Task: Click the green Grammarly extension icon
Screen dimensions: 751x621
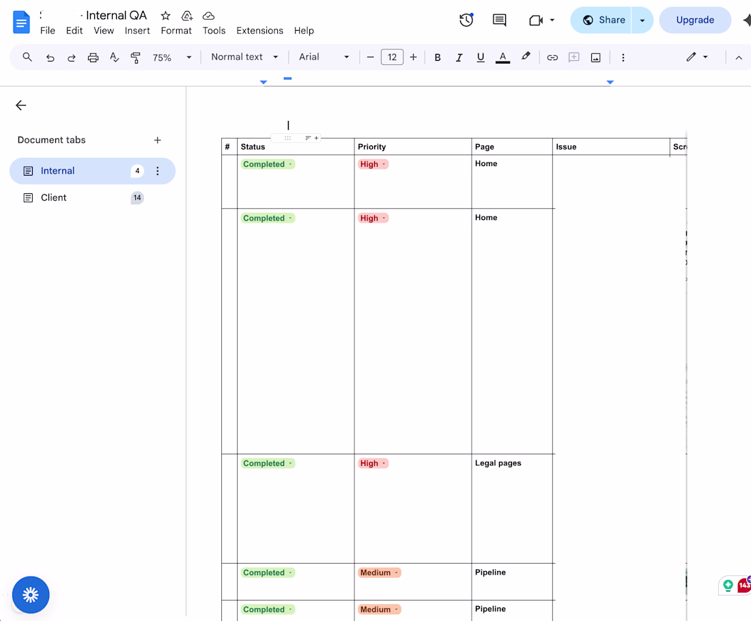Action: (x=728, y=585)
